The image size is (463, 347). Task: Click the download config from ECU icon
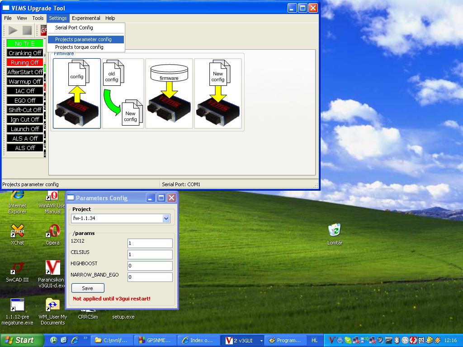[77, 94]
